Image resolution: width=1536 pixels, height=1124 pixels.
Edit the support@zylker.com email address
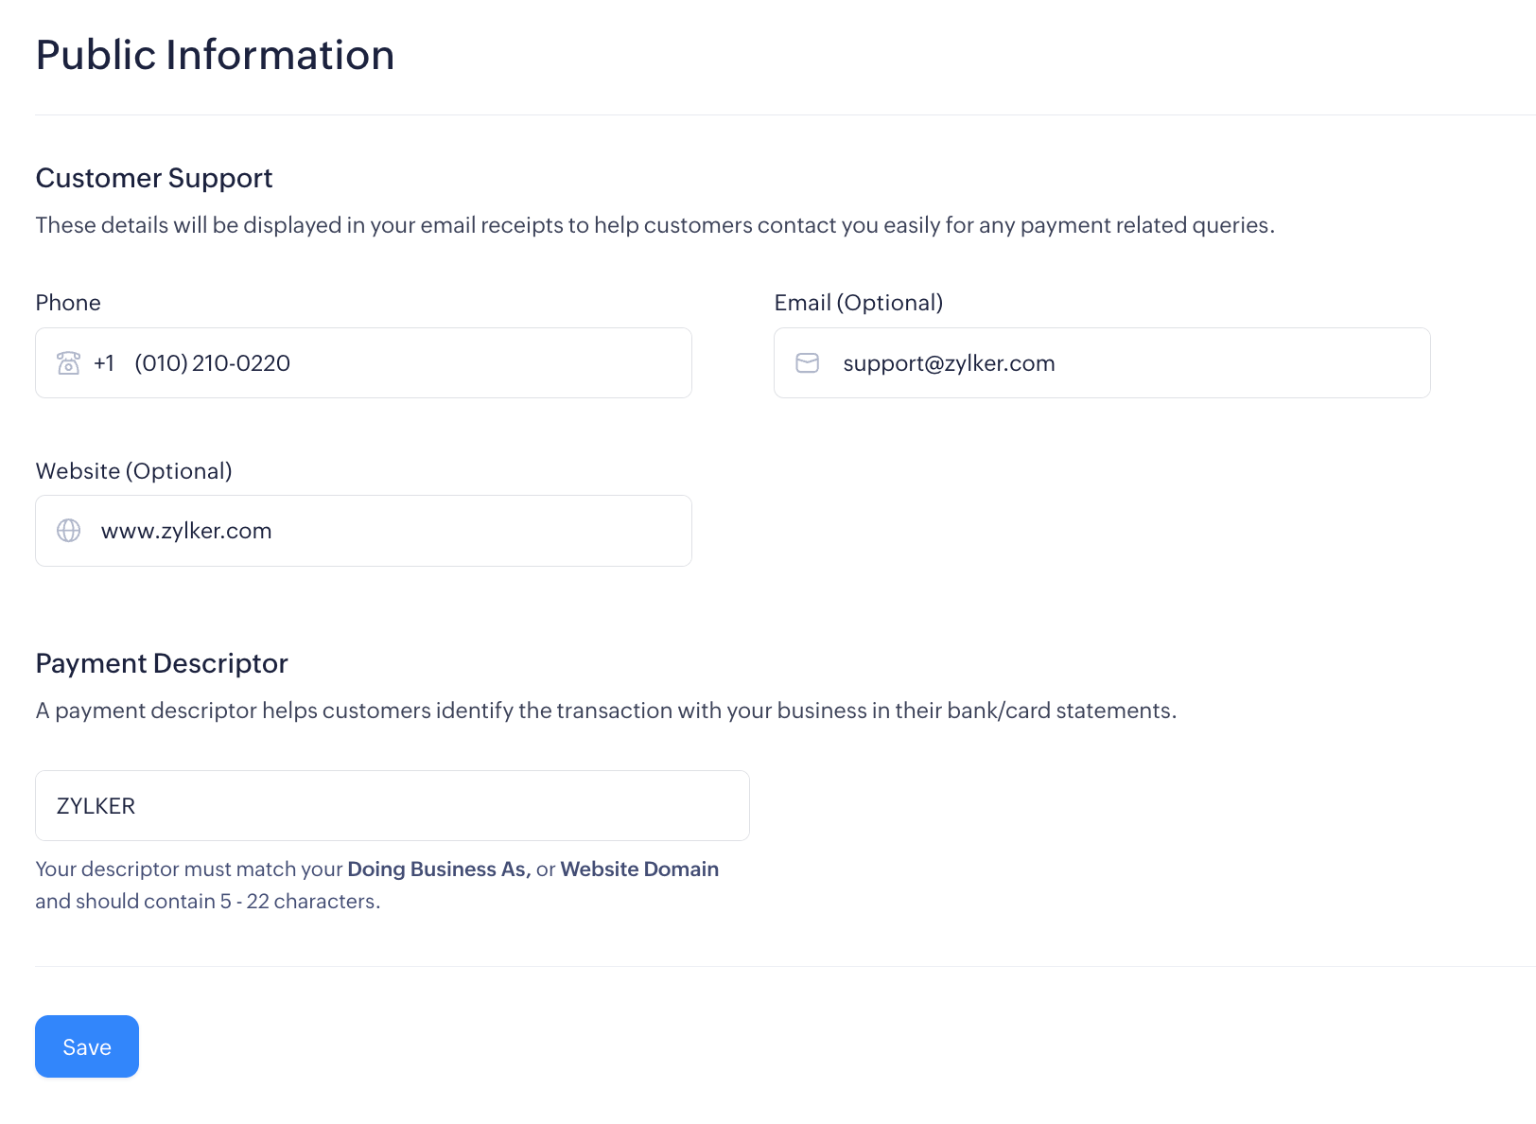pos(949,363)
